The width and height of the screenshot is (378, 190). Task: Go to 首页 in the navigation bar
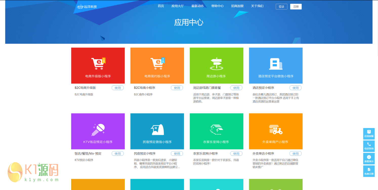pyautogui.click(x=161, y=6)
